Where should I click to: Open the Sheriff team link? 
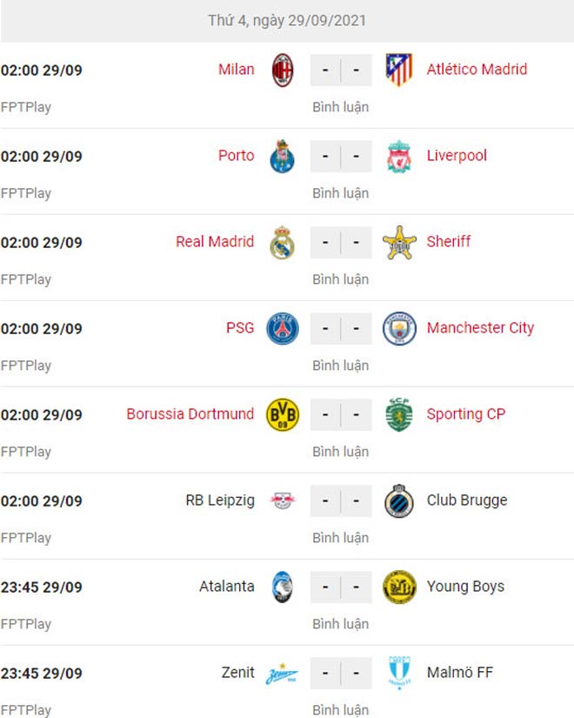click(448, 242)
